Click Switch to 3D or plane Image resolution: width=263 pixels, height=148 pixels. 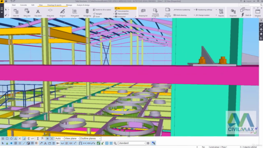click(102, 10)
